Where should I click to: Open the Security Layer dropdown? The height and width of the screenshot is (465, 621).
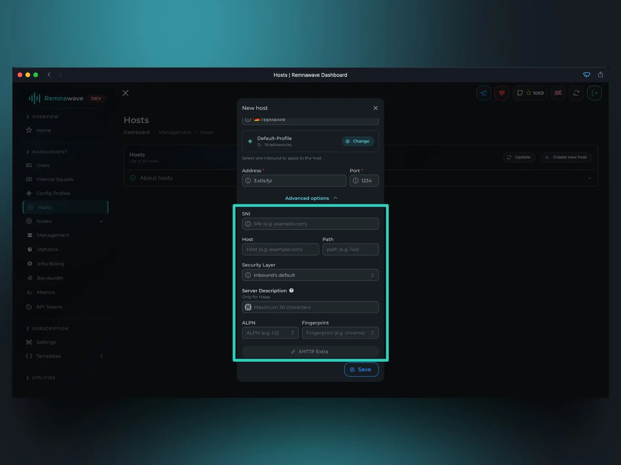coord(310,275)
